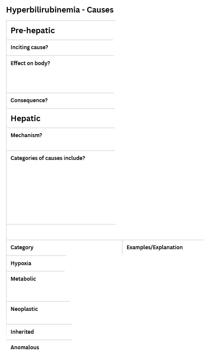The image size is (205, 354).
Task: Click the Hyperbilirubinemia - Causes title
Action: tap(60, 10)
